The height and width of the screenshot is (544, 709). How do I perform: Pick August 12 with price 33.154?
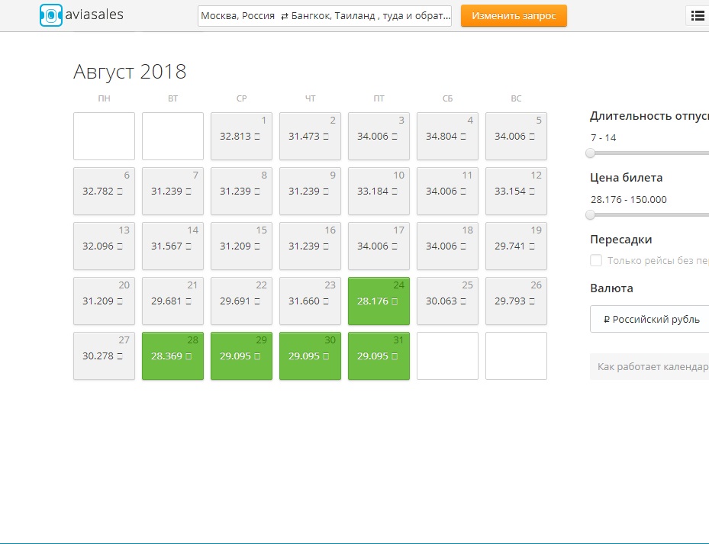(x=517, y=192)
